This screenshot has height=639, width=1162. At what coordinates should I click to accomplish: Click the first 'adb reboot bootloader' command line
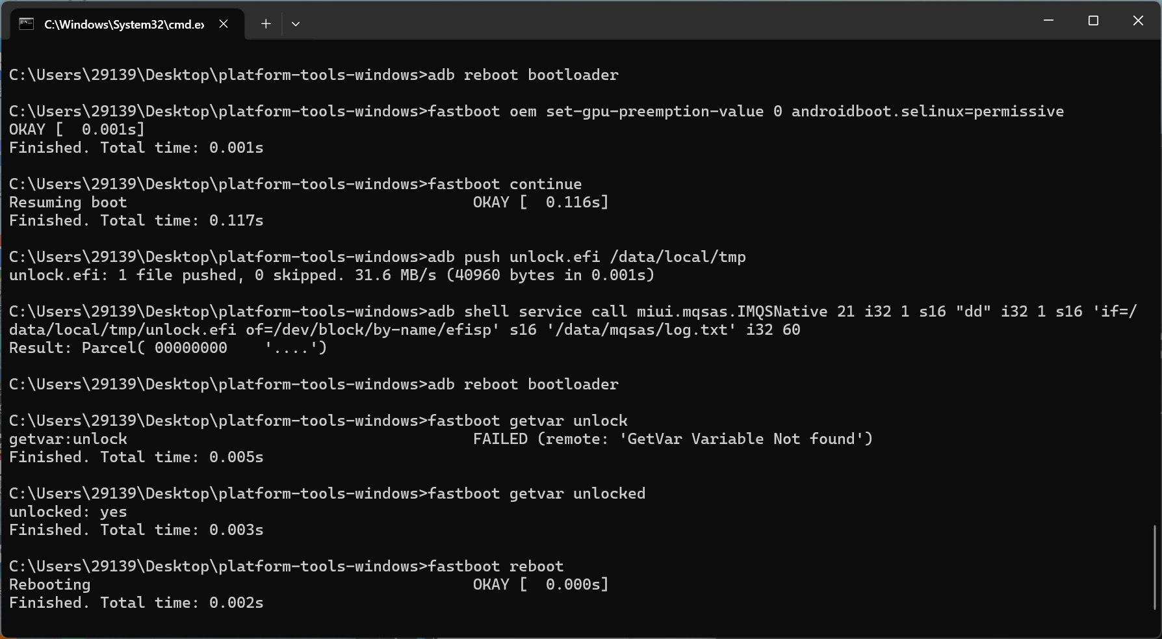(313, 75)
